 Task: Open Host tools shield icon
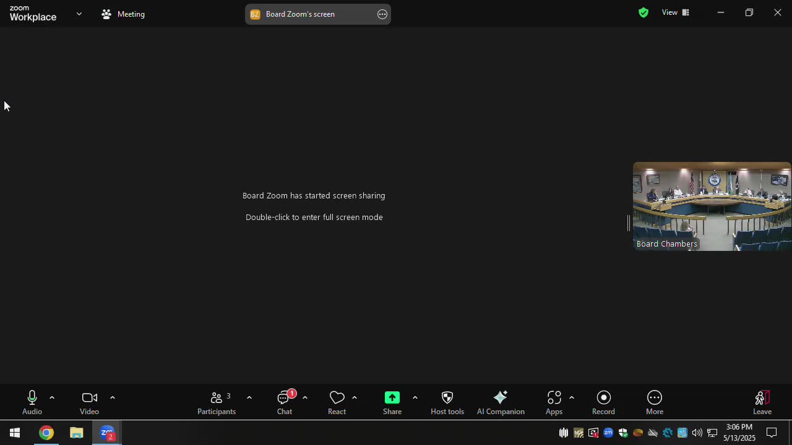coord(447,402)
